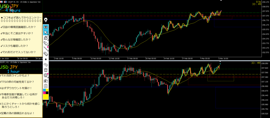Click the '1 hour' timeframe label
Image resolution: width=270 pixels, height=118 pixels.
click(13, 71)
